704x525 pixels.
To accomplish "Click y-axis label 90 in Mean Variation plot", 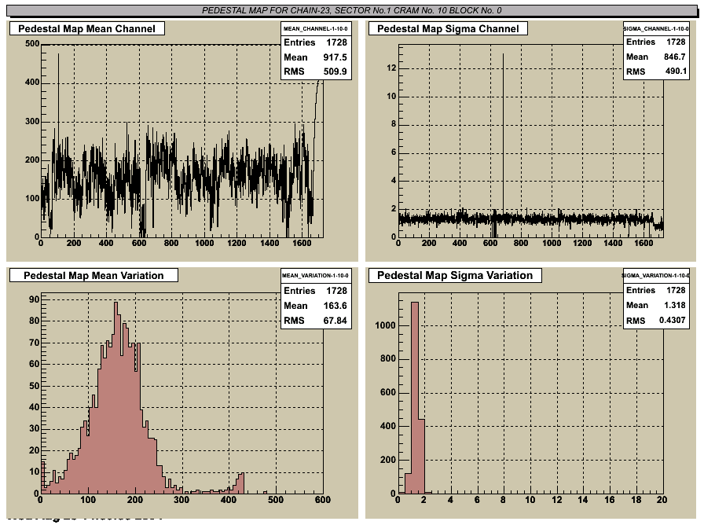I will click(x=34, y=299).
